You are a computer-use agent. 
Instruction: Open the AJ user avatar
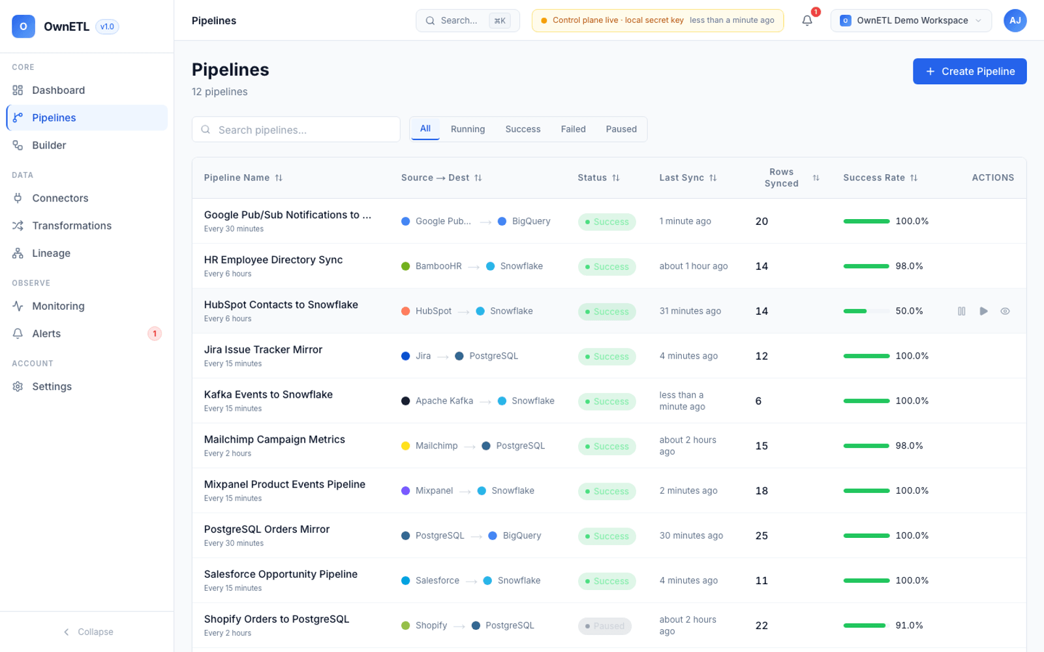click(x=1015, y=20)
